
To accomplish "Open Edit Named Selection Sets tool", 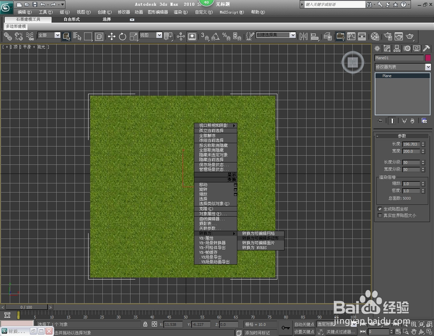I will 250,36.
